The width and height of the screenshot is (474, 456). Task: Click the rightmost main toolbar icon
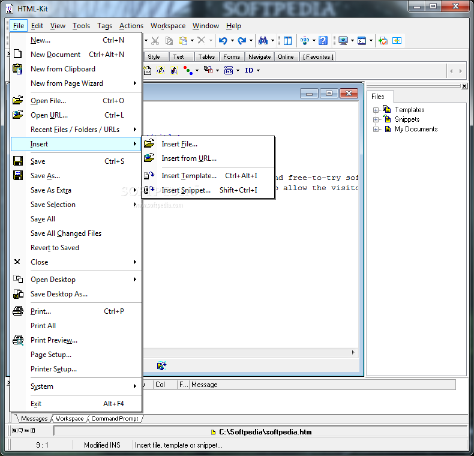click(397, 41)
